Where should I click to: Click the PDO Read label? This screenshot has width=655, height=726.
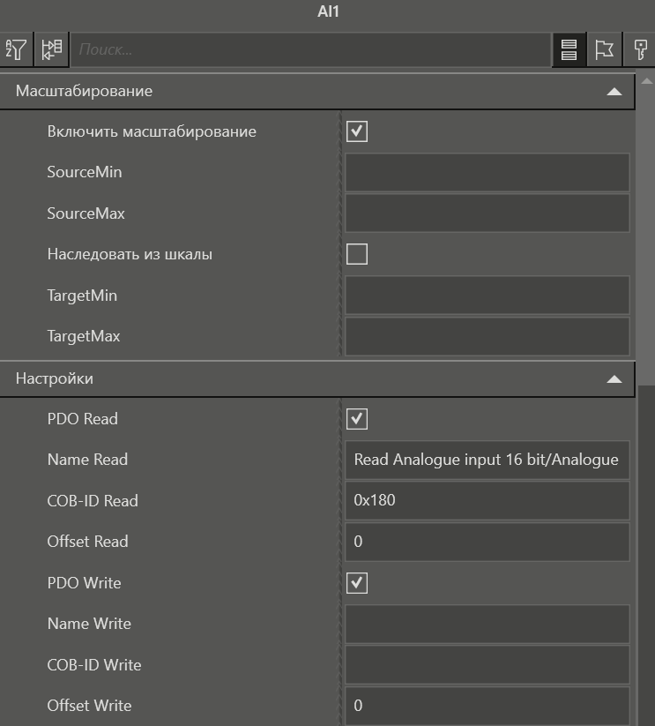point(82,419)
